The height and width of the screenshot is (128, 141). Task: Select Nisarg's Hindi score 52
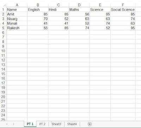coord(59,19)
